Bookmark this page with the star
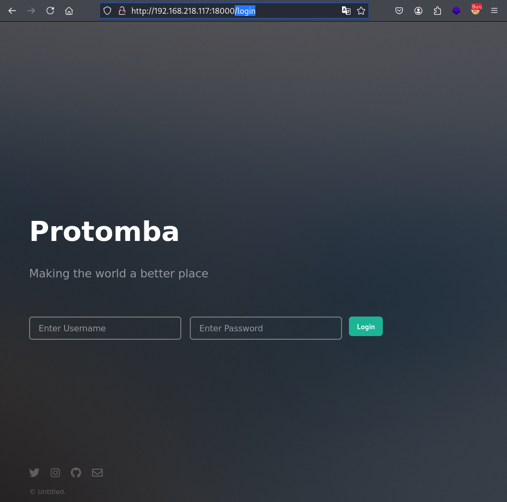The height and width of the screenshot is (502, 507). [x=361, y=11]
